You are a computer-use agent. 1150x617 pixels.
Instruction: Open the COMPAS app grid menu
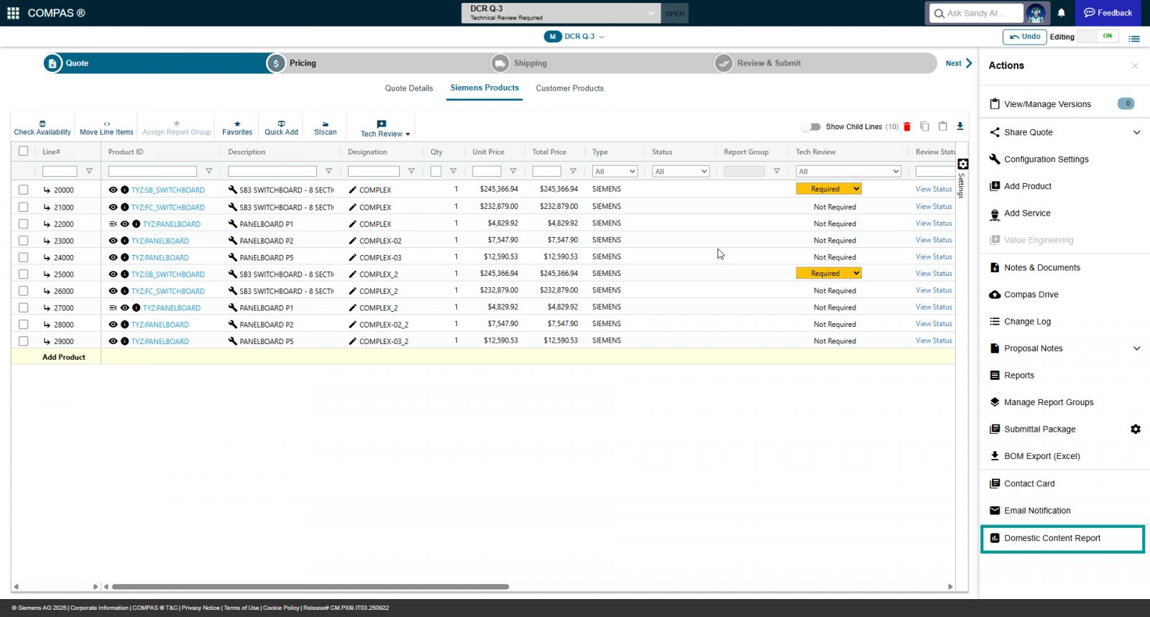click(13, 13)
